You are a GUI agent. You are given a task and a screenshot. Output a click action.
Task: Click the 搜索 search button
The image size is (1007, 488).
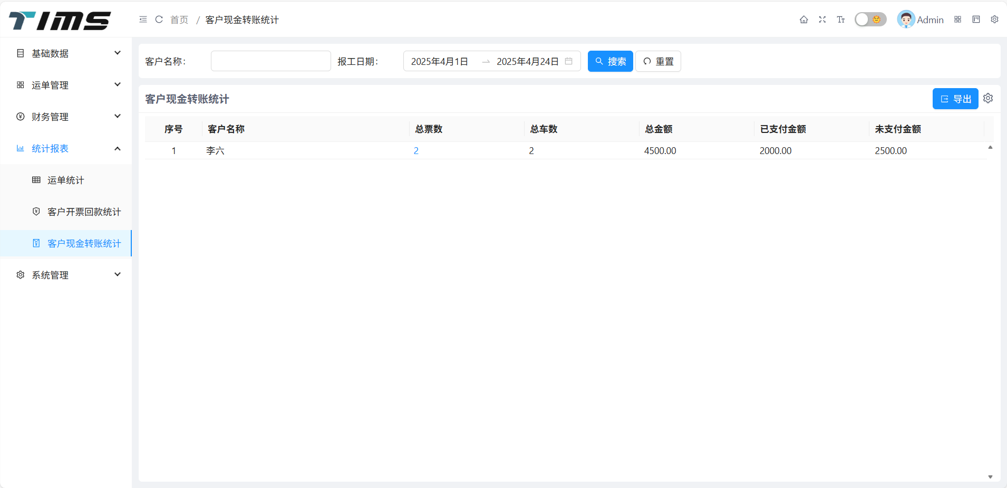click(610, 61)
